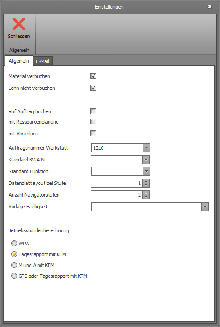Open the Standard Funktion dropdown
The width and height of the screenshot is (220, 327).
[146, 171]
